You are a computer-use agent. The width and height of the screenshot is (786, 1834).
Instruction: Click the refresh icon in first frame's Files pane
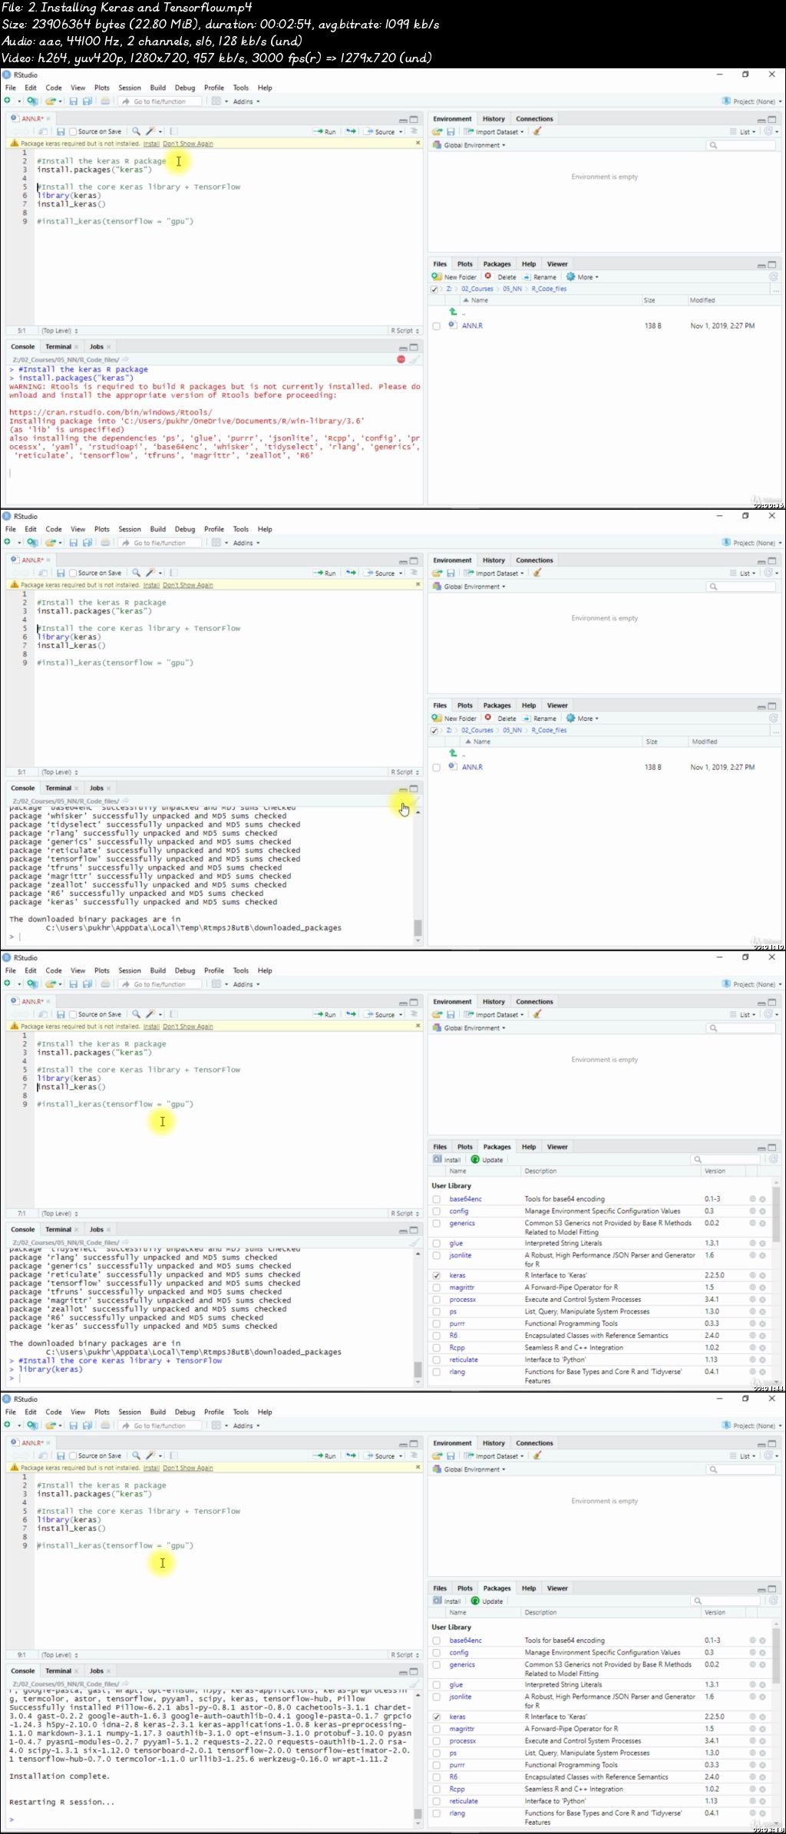[x=773, y=276]
